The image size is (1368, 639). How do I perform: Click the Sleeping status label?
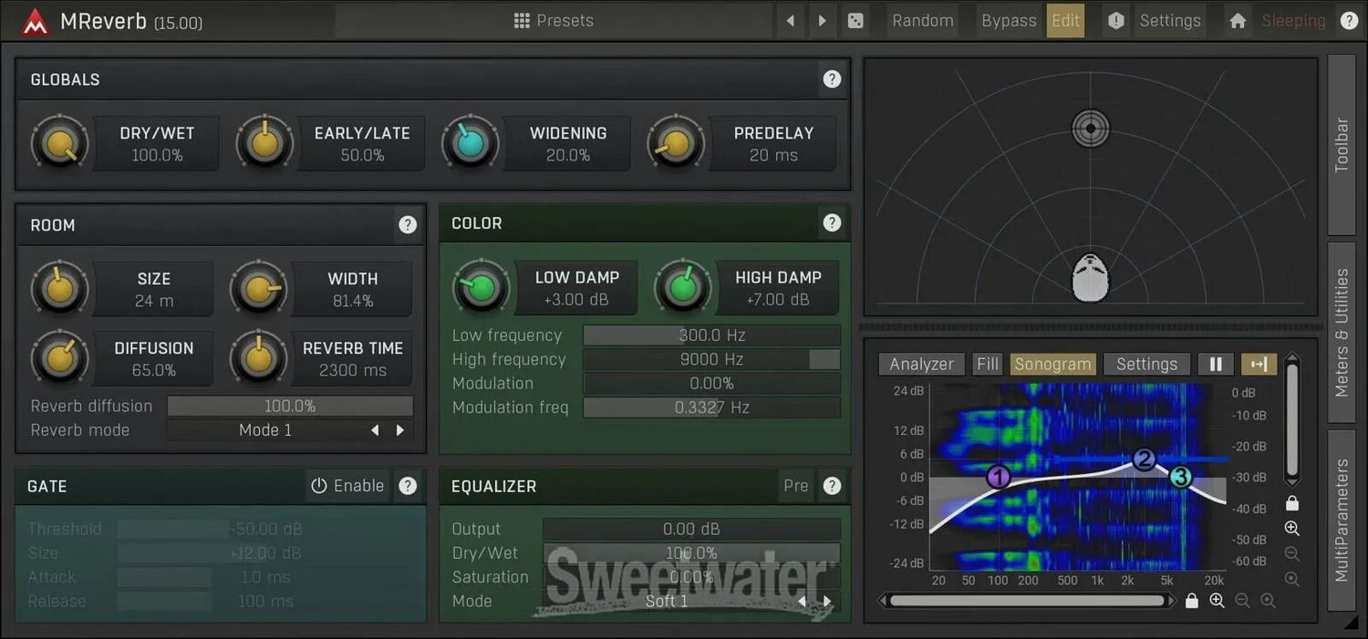click(1293, 20)
